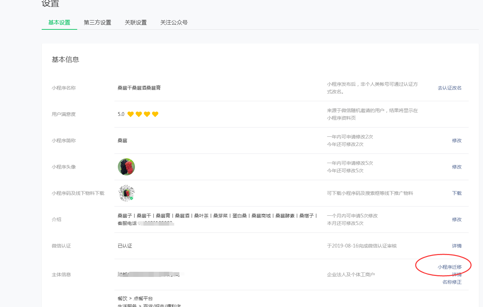The width and height of the screenshot is (483, 307).
Task: Go to the 关联设置 tab
Action: tap(136, 23)
